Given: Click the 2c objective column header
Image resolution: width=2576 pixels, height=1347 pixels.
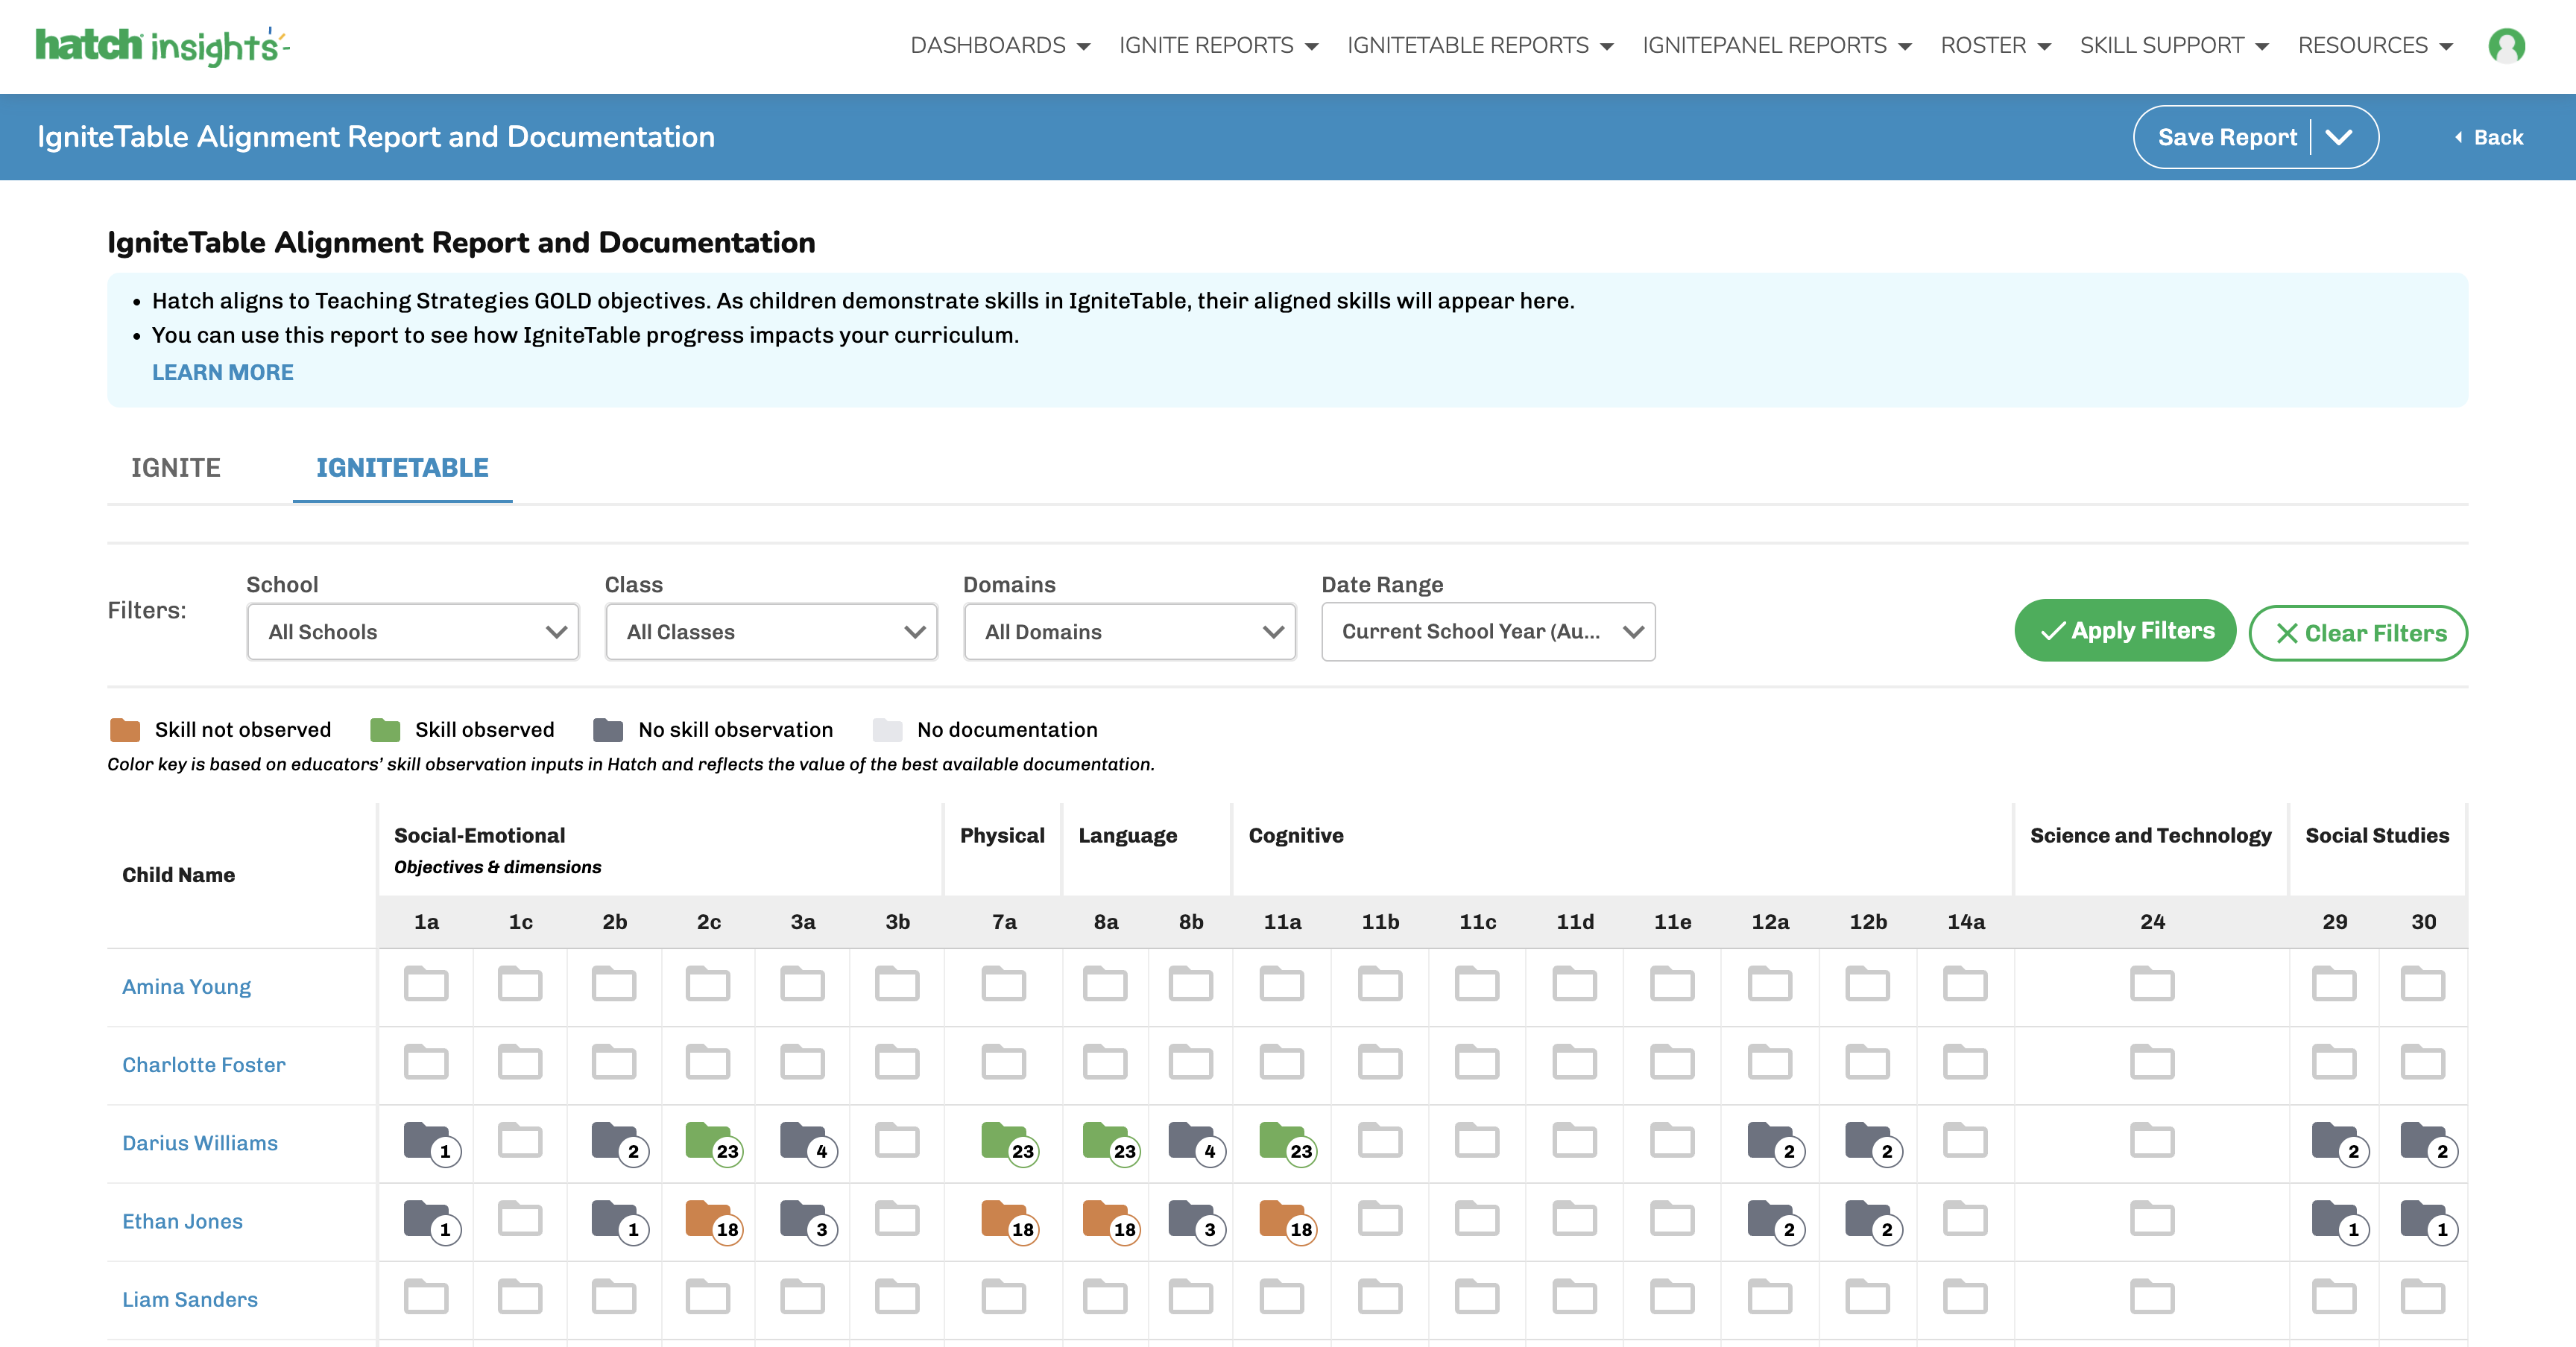Looking at the screenshot, I should tap(709, 922).
